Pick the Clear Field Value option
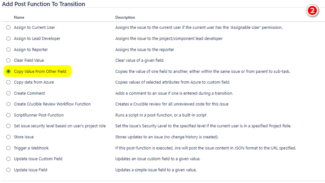The image size is (325, 183). pyautogui.click(x=8, y=61)
